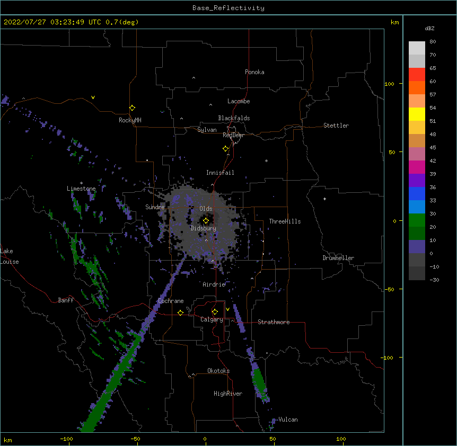Pick the slate purple 0-10 dBZ swatch

click(x=417, y=247)
